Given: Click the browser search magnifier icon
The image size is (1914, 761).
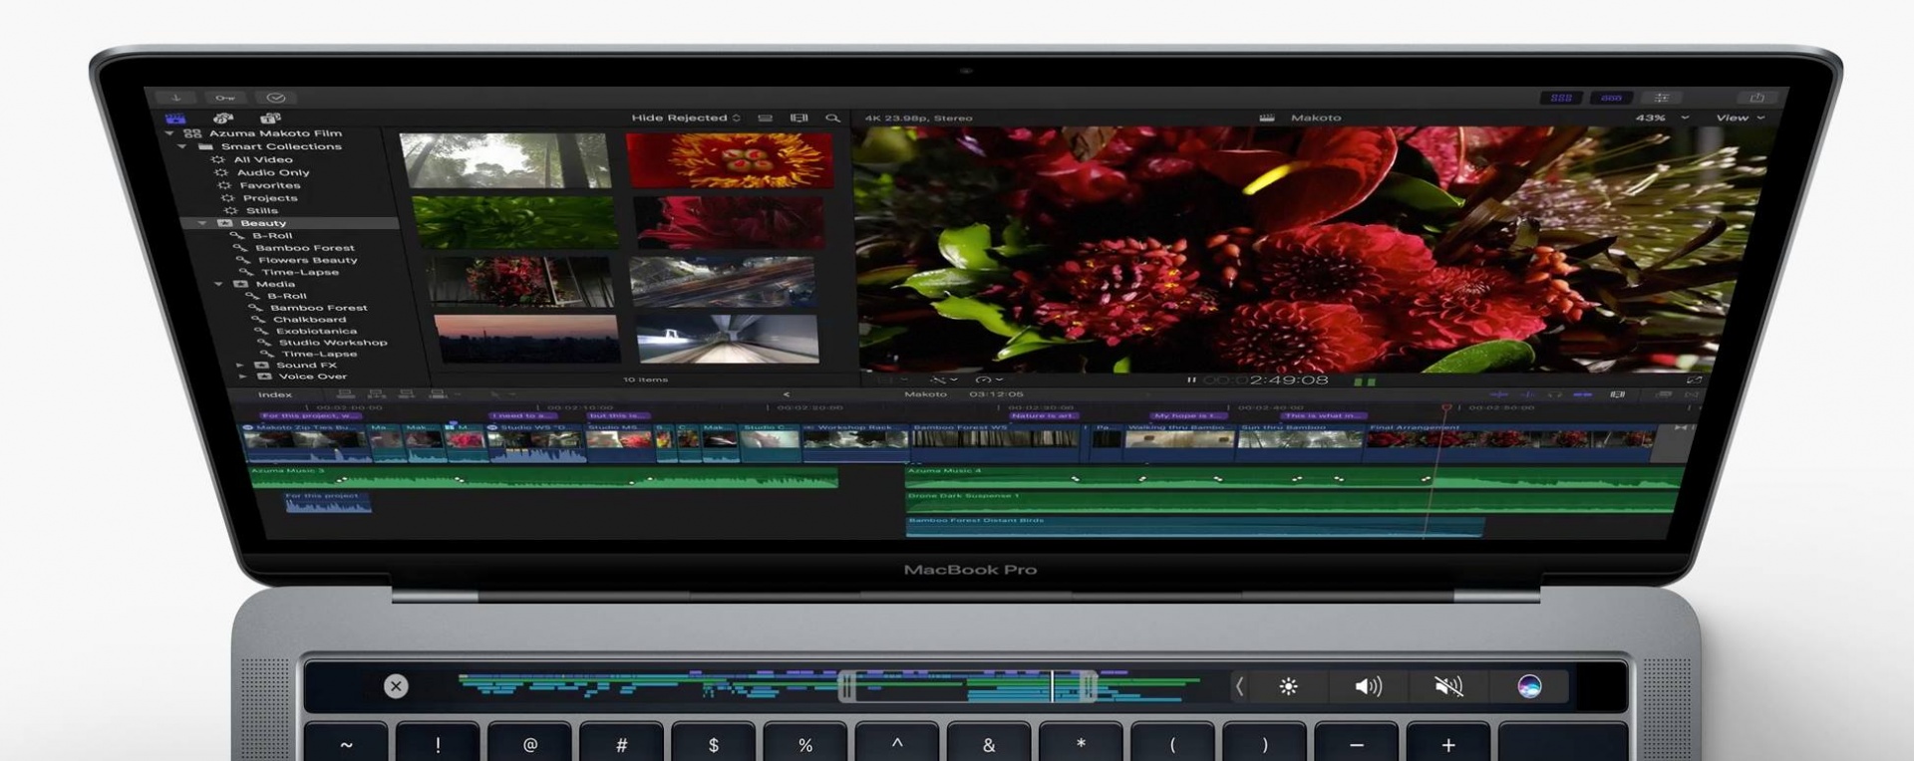Looking at the screenshot, I should [832, 119].
